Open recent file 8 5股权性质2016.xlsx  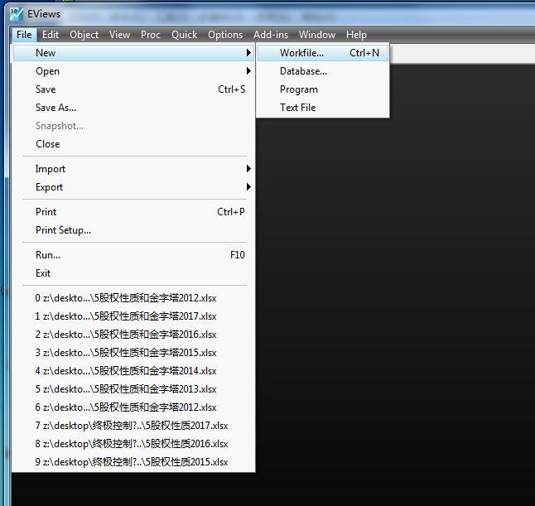[133, 444]
